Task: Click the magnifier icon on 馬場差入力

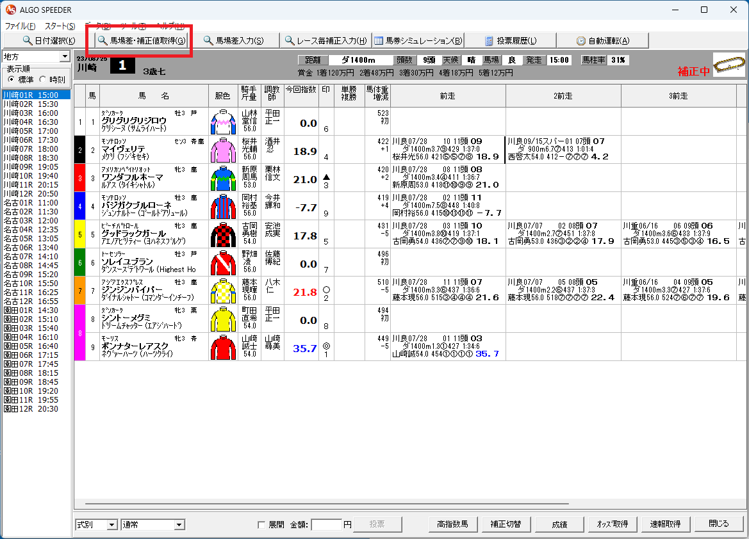Action: pos(208,40)
